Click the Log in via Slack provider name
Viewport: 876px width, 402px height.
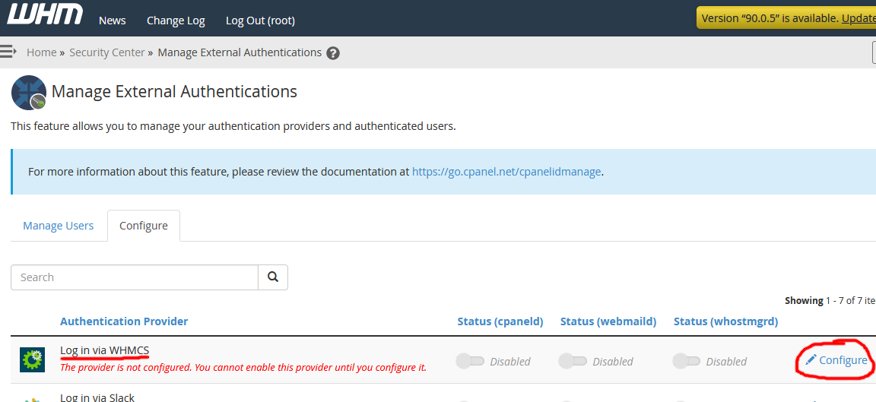[97, 397]
